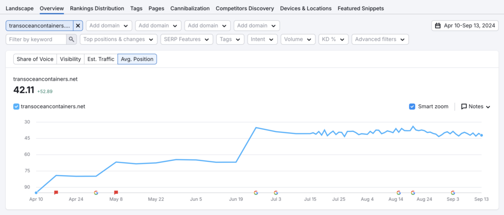Click the Google update marker at Jul 3
The image size is (504, 215).
(x=276, y=193)
